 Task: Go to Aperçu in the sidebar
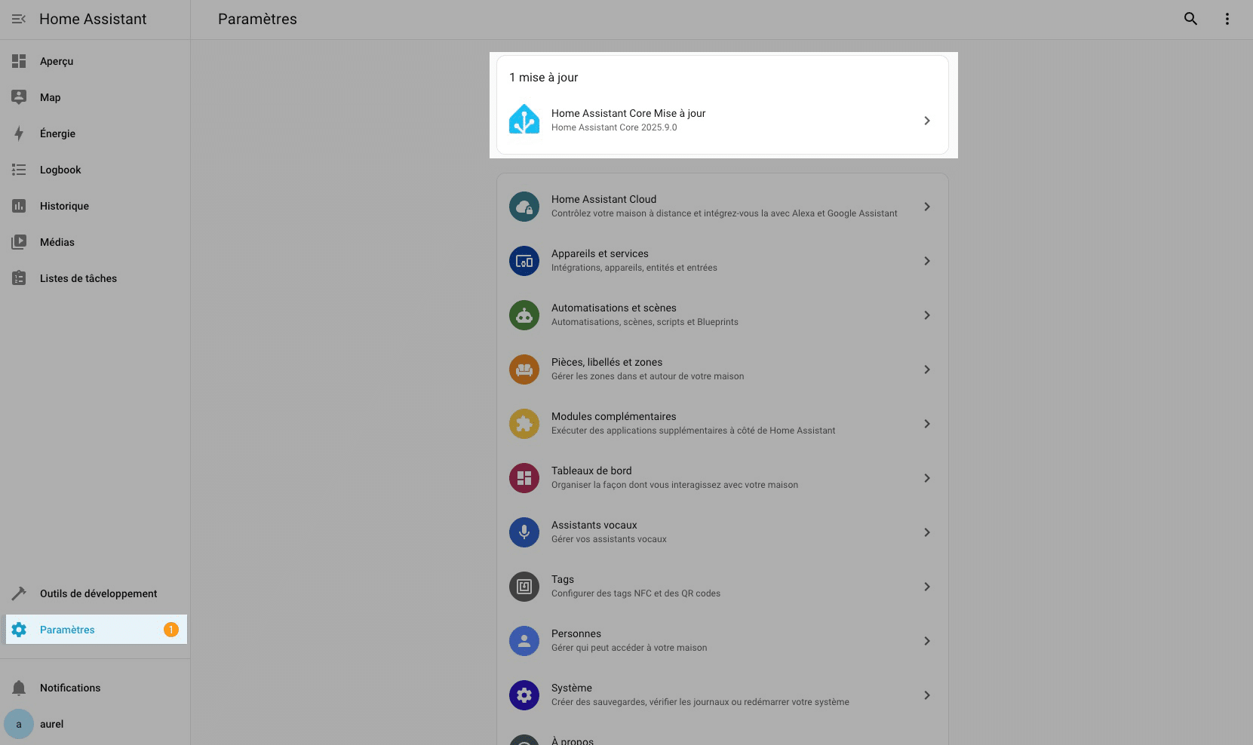point(96,61)
